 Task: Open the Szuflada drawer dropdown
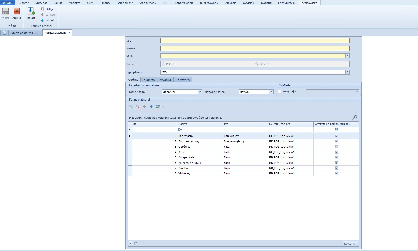coord(357,92)
